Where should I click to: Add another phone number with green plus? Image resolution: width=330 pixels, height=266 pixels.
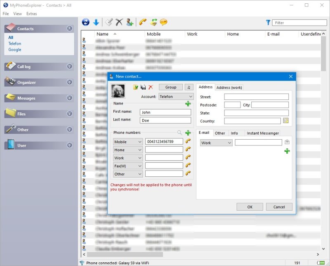[188, 133]
